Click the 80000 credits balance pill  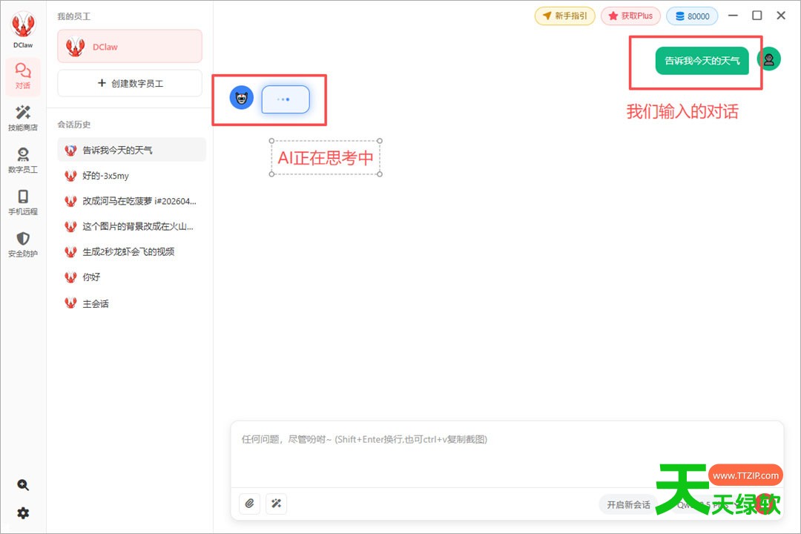point(692,16)
